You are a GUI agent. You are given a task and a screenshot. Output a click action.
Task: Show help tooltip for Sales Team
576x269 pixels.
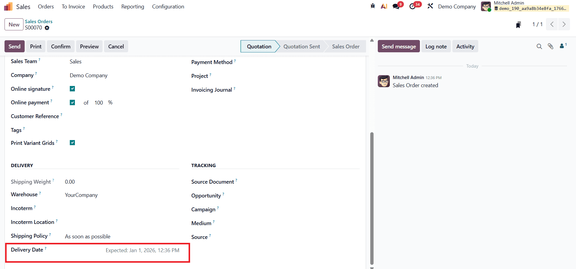(x=39, y=60)
